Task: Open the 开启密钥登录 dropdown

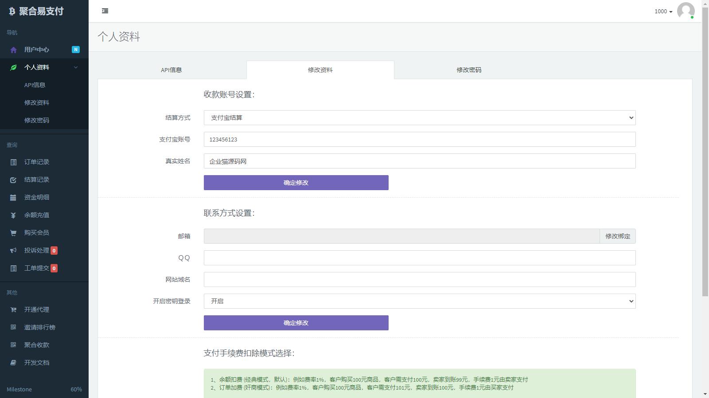Action: [x=419, y=301]
